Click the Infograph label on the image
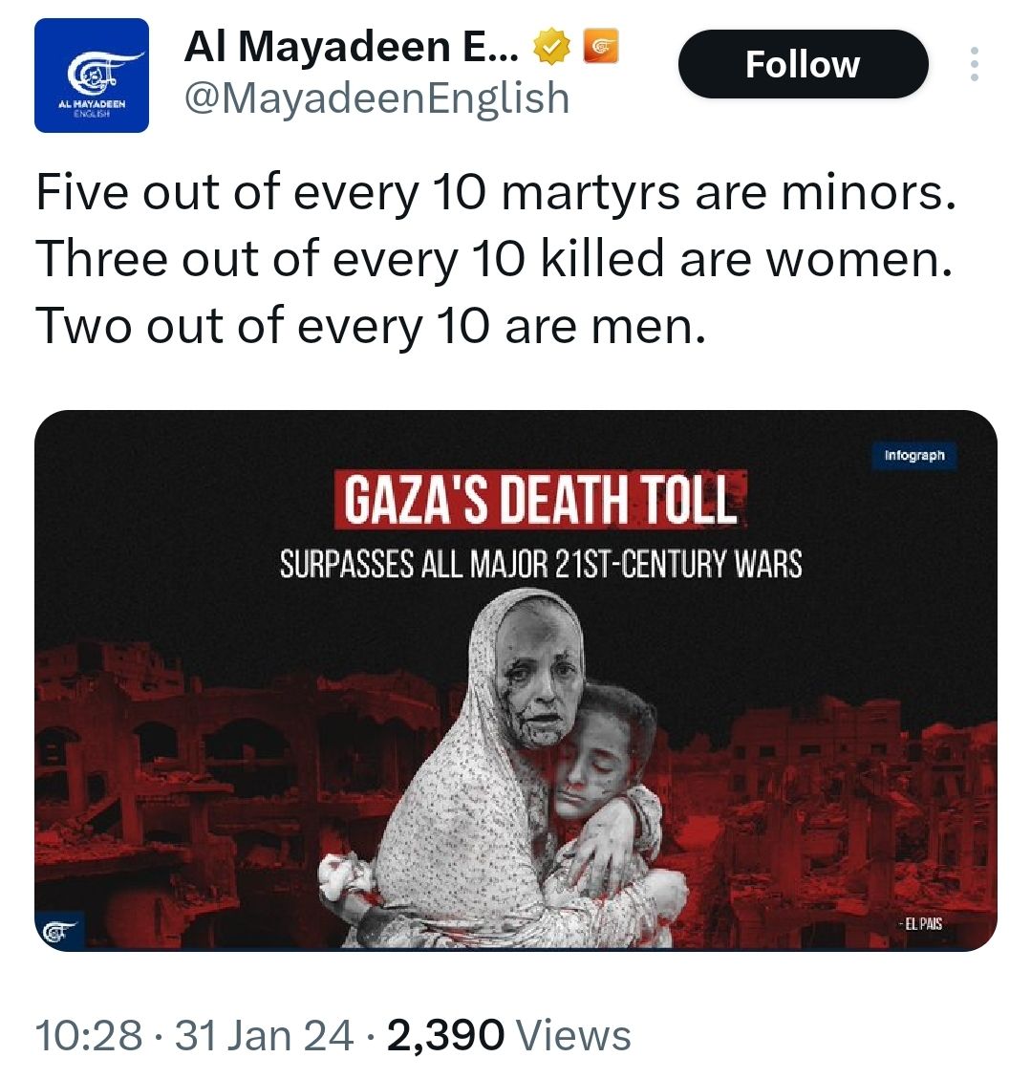This screenshot has height=1079, width=1031. tap(913, 456)
